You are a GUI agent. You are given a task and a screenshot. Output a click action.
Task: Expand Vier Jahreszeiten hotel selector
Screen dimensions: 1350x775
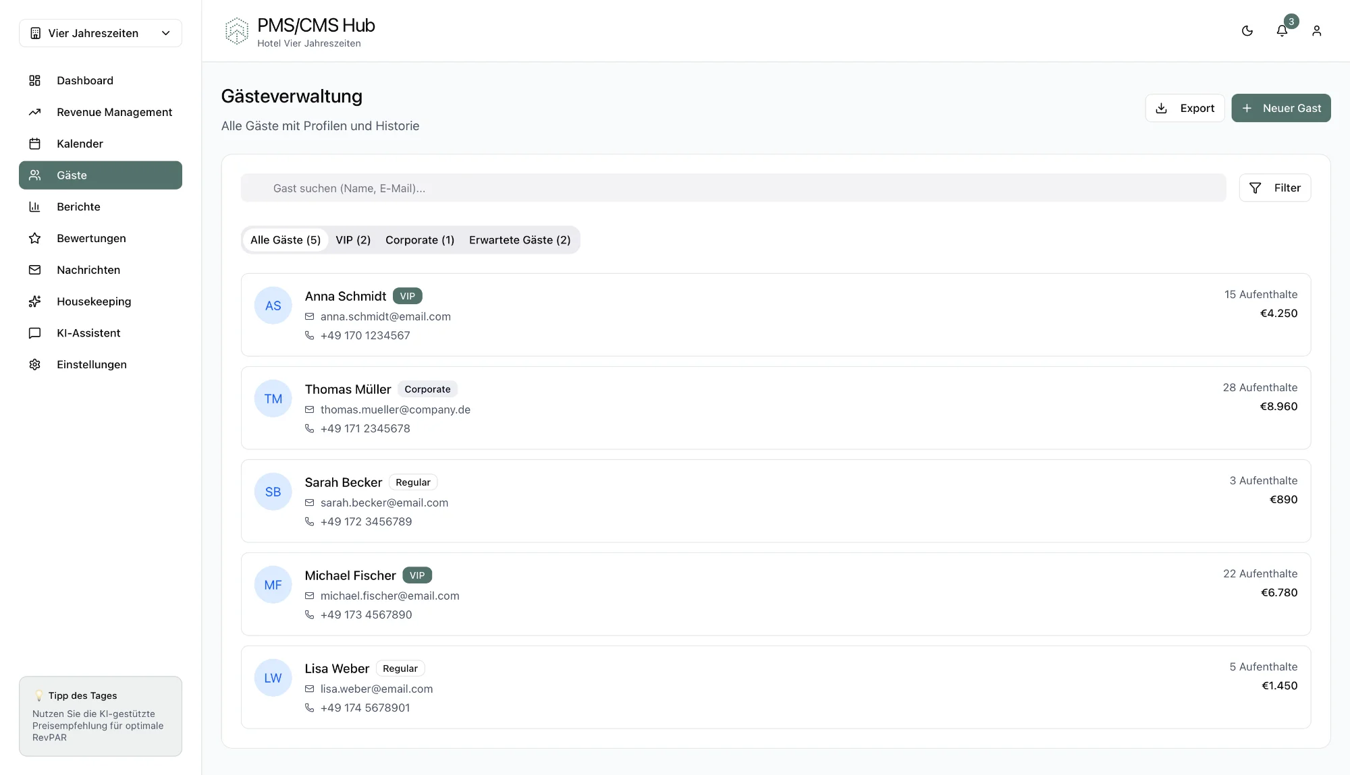coord(101,33)
